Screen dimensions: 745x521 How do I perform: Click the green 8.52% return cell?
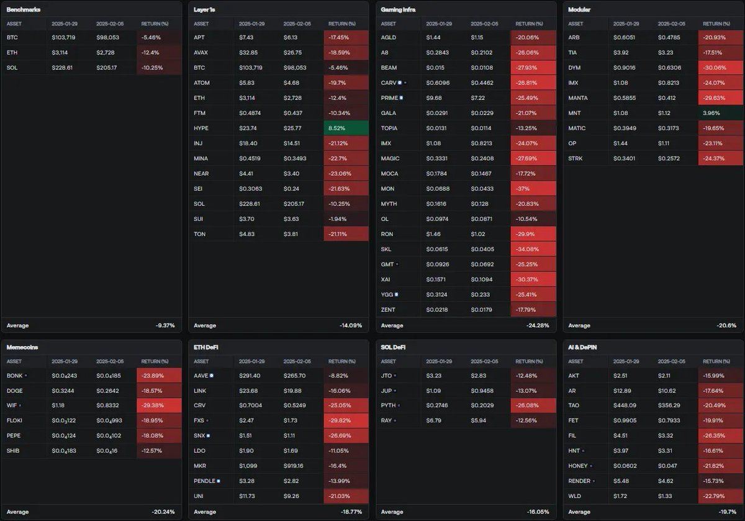click(346, 128)
